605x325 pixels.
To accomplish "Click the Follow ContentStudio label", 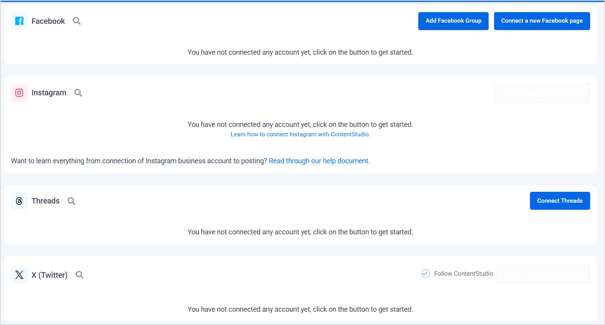I will click(464, 274).
